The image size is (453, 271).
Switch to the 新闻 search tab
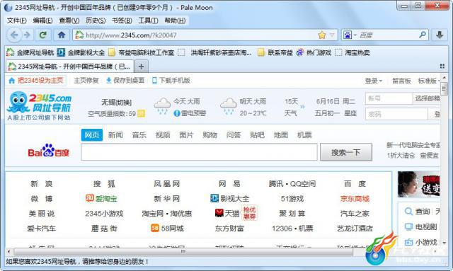pos(115,135)
